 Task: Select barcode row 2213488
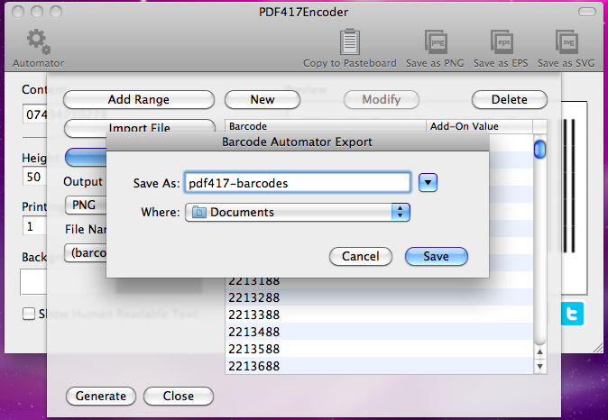click(379, 332)
